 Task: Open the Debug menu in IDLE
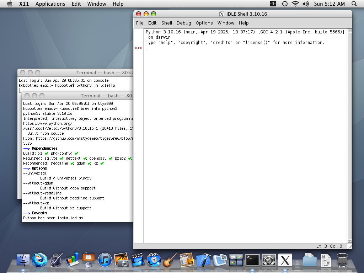[184, 23]
